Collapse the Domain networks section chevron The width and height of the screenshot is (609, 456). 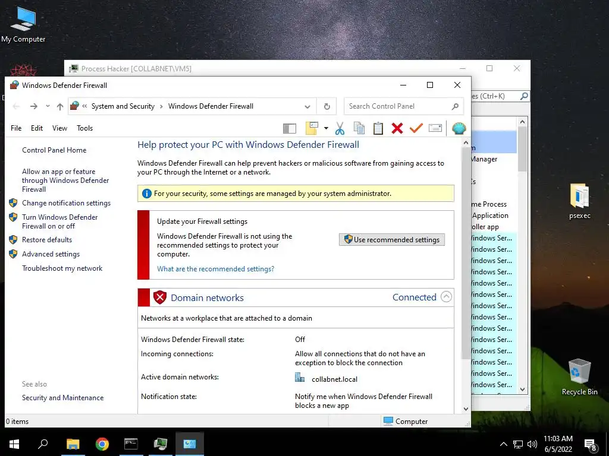[446, 297]
